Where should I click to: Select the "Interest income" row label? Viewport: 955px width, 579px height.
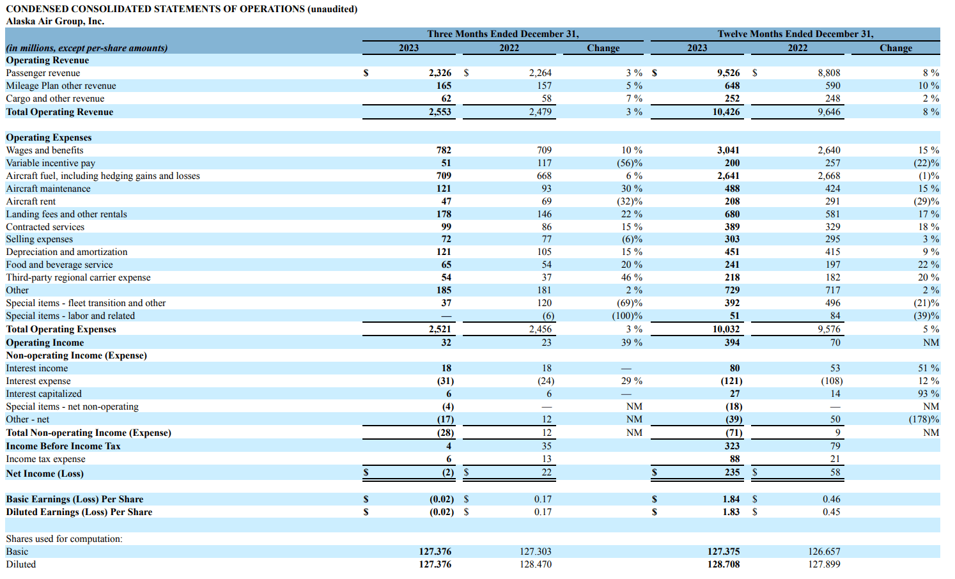coord(36,368)
